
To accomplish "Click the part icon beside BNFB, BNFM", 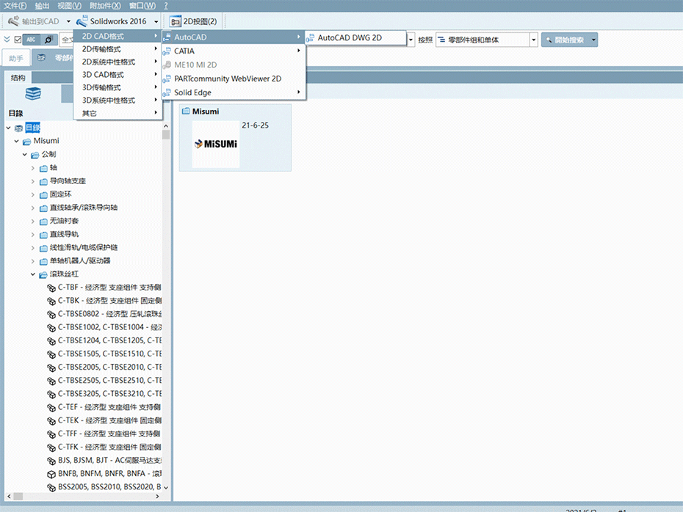I will click(51, 474).
